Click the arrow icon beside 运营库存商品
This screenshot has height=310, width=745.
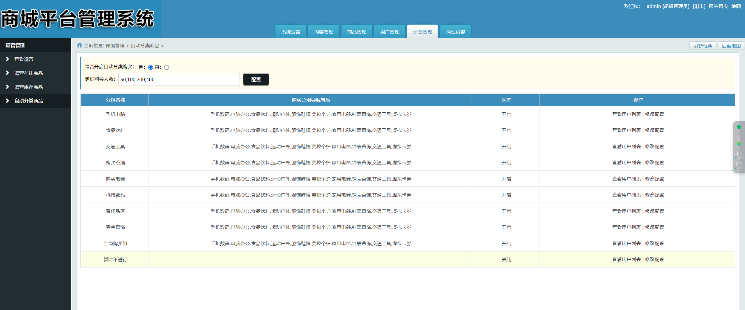click(8, 87)
